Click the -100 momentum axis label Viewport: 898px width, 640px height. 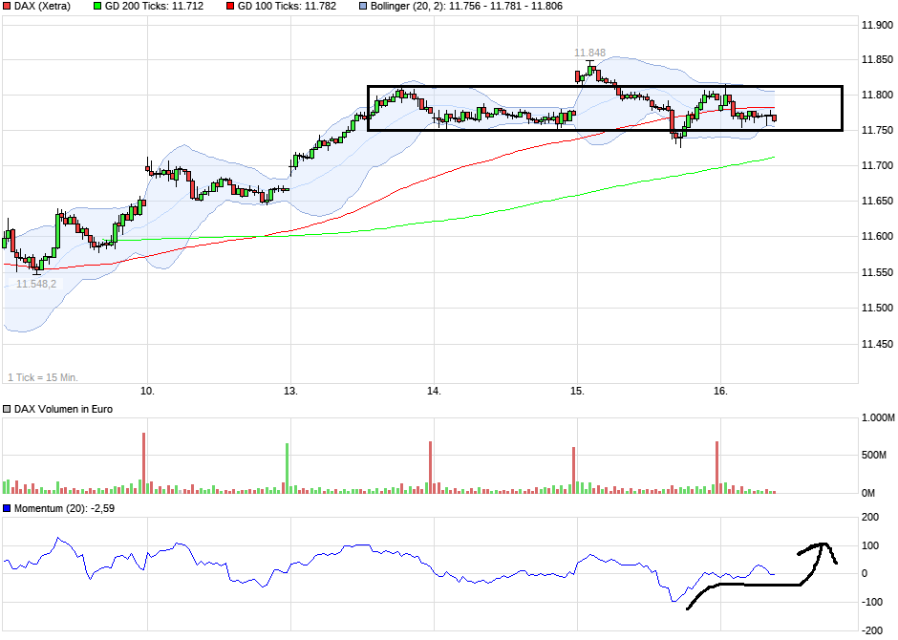872,602
